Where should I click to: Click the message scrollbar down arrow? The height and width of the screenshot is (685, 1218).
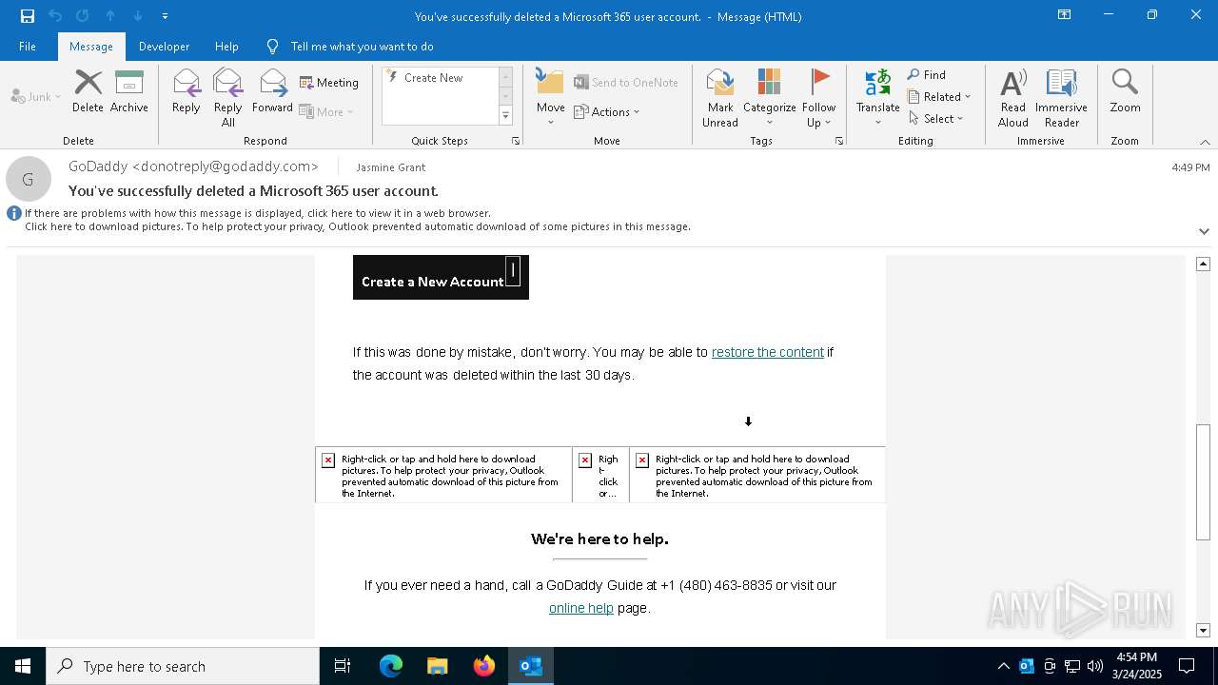[1204, 630]
